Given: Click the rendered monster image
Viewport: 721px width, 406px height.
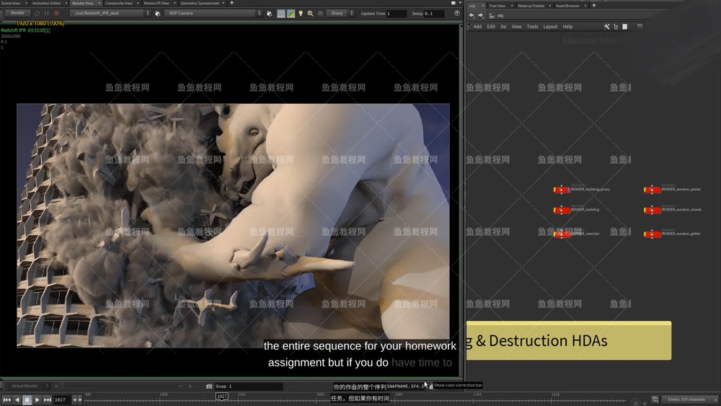Looking at the screenshot, I should pyautogui.click(x=233, y=225).
